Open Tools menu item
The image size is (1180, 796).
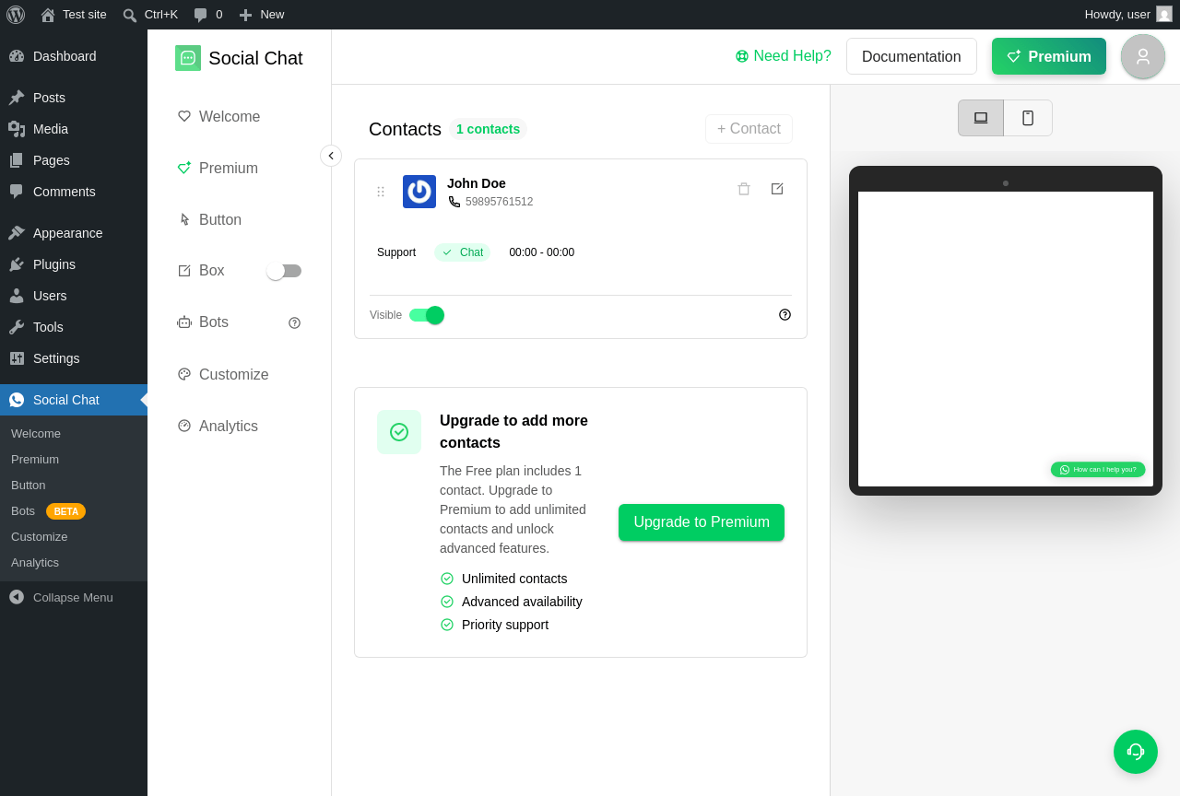coord(74,327)
